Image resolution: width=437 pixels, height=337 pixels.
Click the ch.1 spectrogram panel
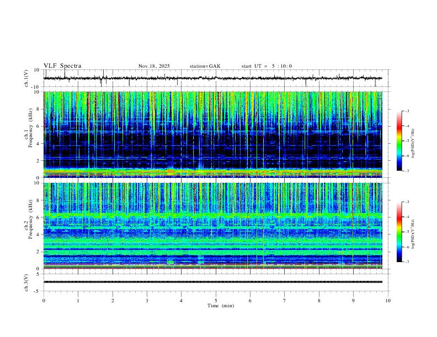(213, 134)
